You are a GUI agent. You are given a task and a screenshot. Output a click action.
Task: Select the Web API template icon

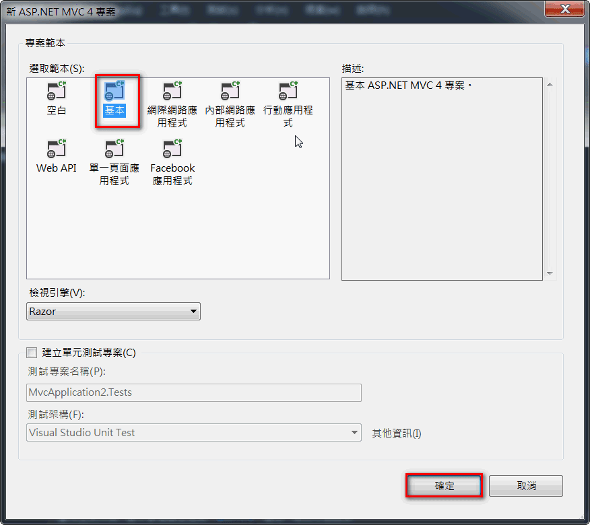57,149
